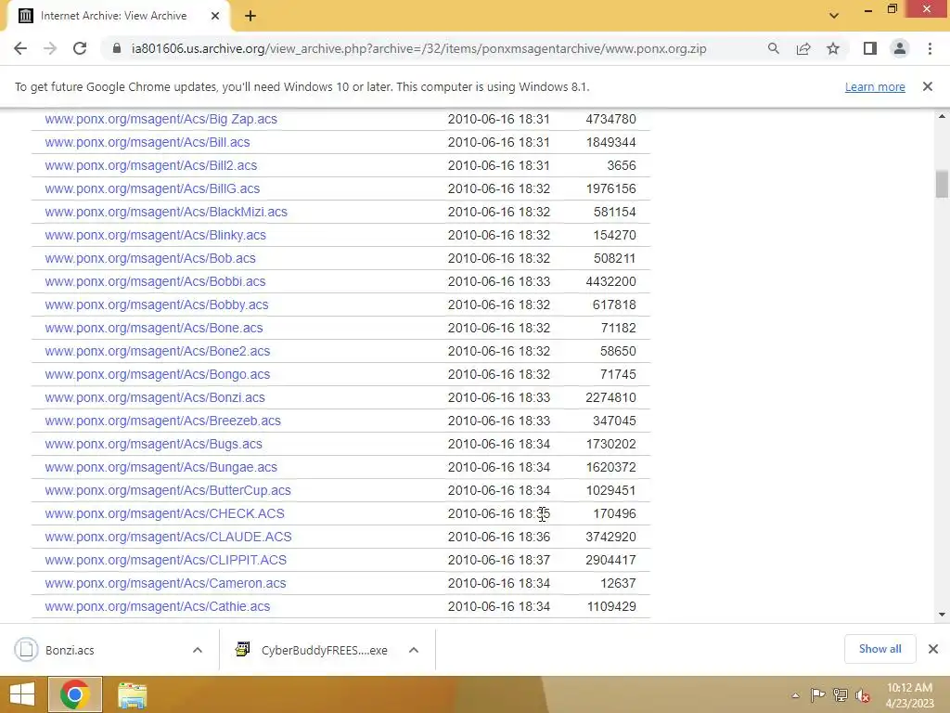The height and width of the screenshot is (713, 950).
Task: Select the Internet Archive: View Archive tab
Action: click(x=118, y=16)
